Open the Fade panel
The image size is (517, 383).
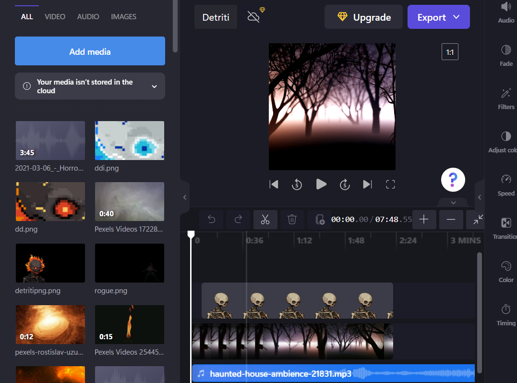(506, 55)
